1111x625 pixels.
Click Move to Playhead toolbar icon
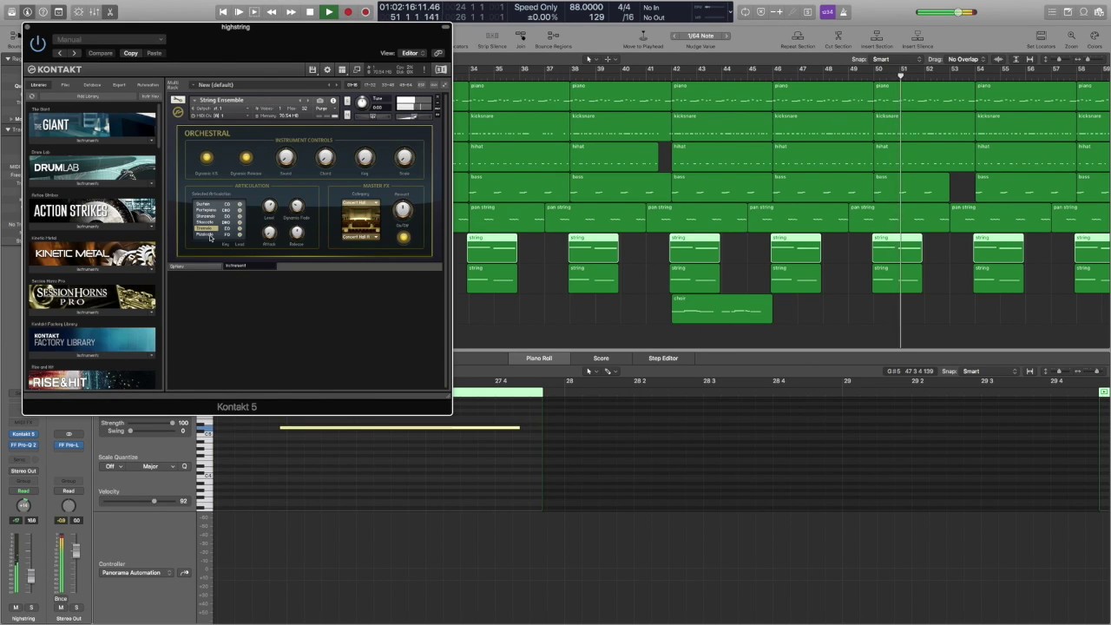point(643,39)
